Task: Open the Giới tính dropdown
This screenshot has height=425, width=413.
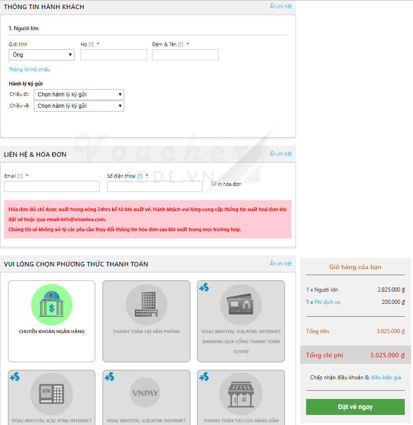Action: coord(42,55)
